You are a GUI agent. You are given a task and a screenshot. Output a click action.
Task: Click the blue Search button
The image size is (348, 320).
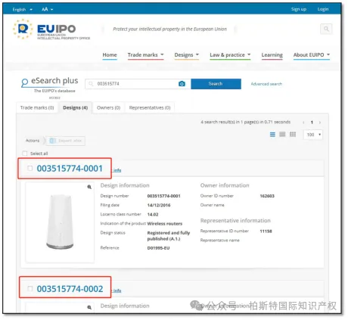[216, 84]
